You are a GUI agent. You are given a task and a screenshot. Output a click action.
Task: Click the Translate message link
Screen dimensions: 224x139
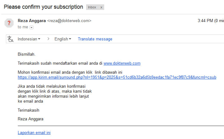(95, 39)
